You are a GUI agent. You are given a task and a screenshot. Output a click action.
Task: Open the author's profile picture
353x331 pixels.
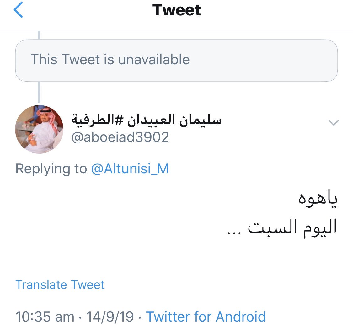click(x=39, y=129)
